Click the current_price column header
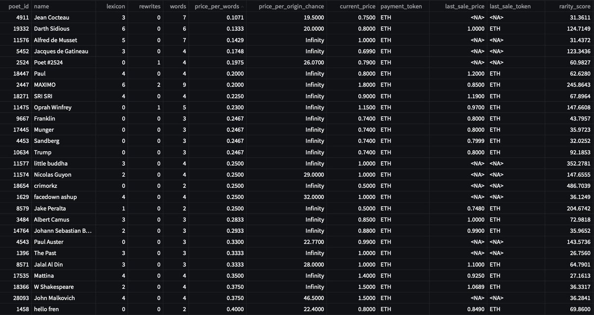 (x=357, y=6)
